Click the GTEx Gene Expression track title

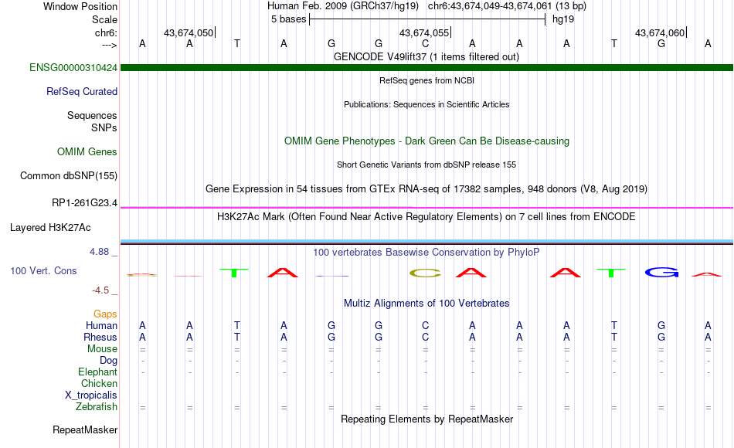[x=426, y=188]
